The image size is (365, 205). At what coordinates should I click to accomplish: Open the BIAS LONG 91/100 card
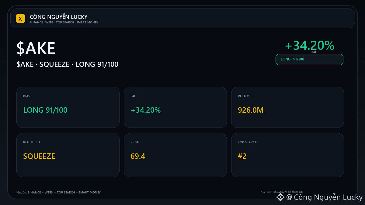click(68, 107)
